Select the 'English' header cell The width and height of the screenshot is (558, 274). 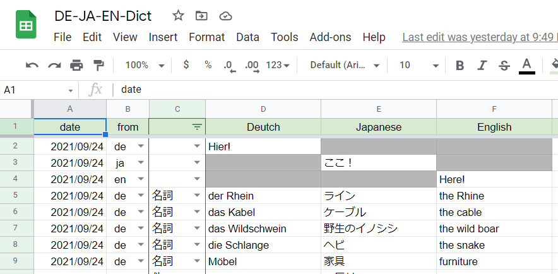coord(494,127)
